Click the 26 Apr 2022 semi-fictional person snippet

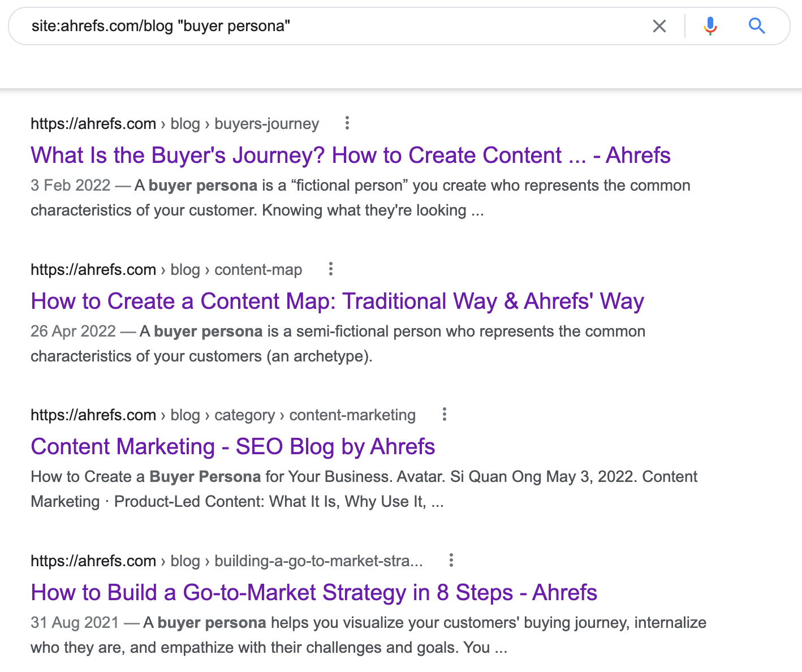[337, 343]
